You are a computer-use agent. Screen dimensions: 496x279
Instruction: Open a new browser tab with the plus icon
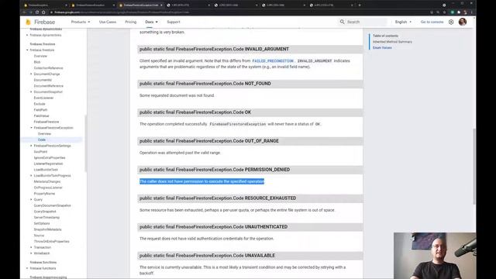pos(360,5)
